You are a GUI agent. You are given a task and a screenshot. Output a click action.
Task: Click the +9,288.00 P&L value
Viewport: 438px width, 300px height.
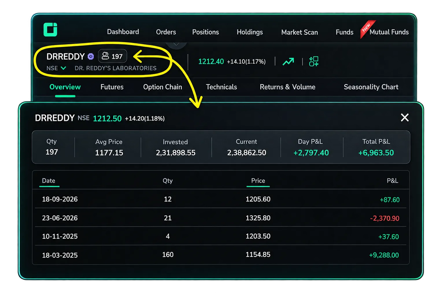[384, 255]
